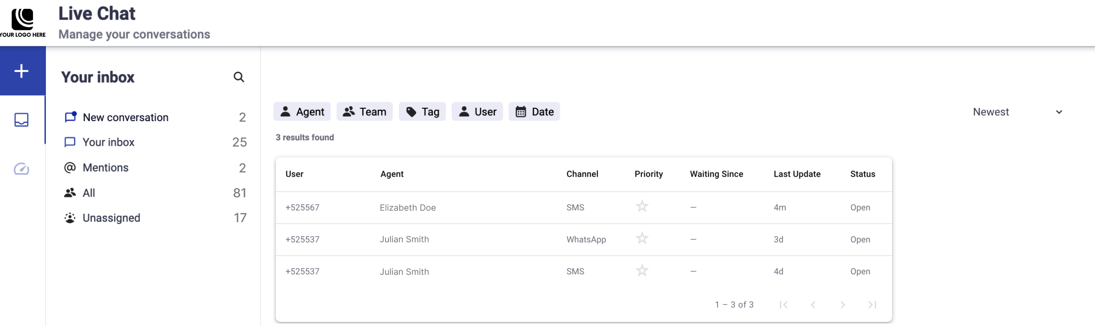Image resolution: width=1095 pixels, height=326 pixels.
Task: Filter conversations by Team
Action: pyautogui.click(x=364, y=112)
